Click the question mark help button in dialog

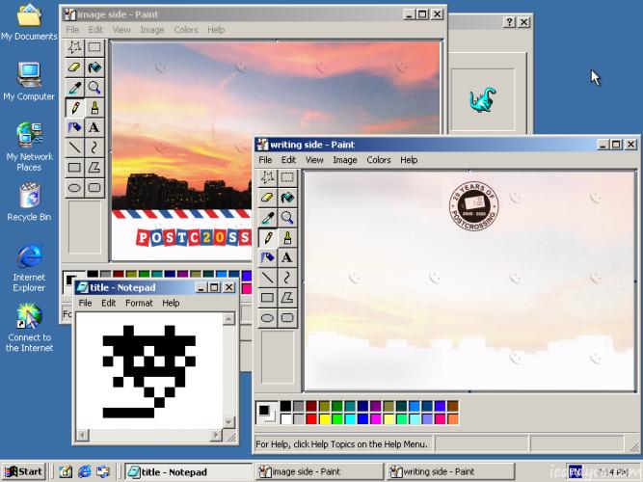coord(509,22)
